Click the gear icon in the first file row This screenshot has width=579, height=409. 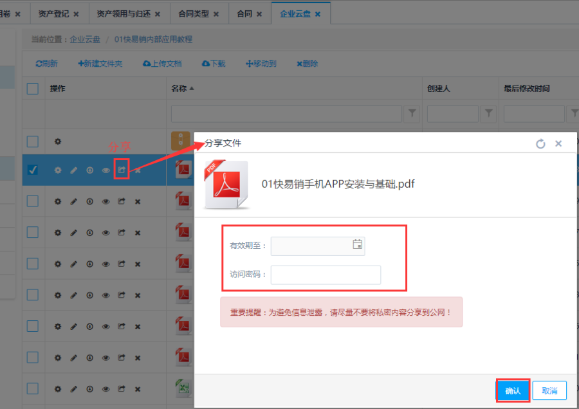click(57, 141)
